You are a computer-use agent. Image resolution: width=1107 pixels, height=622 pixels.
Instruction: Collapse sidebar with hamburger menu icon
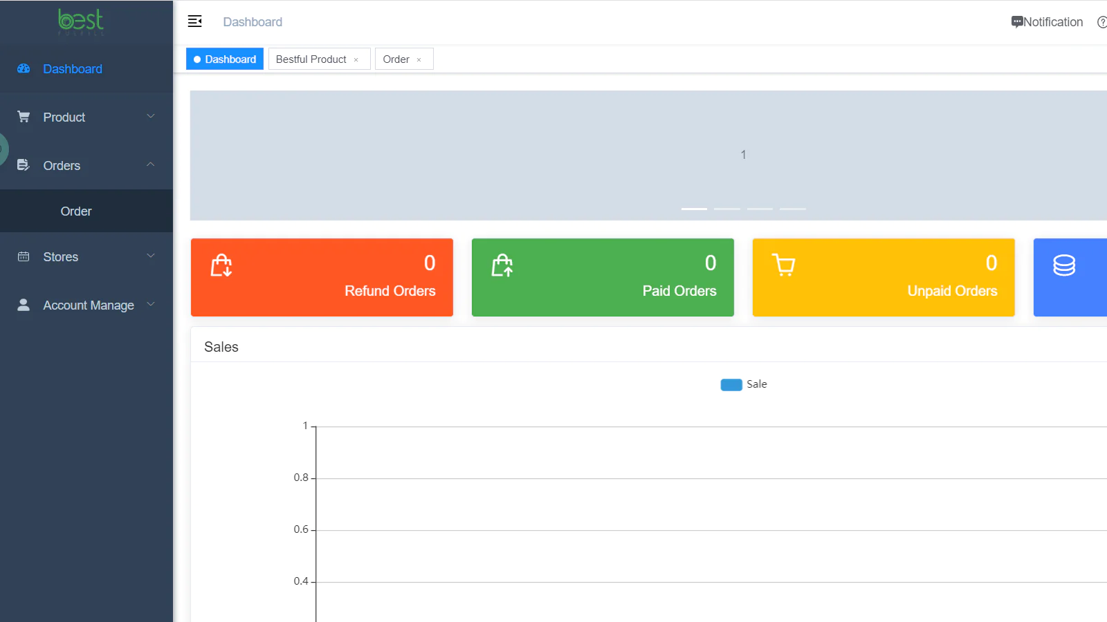click(195, 21)
